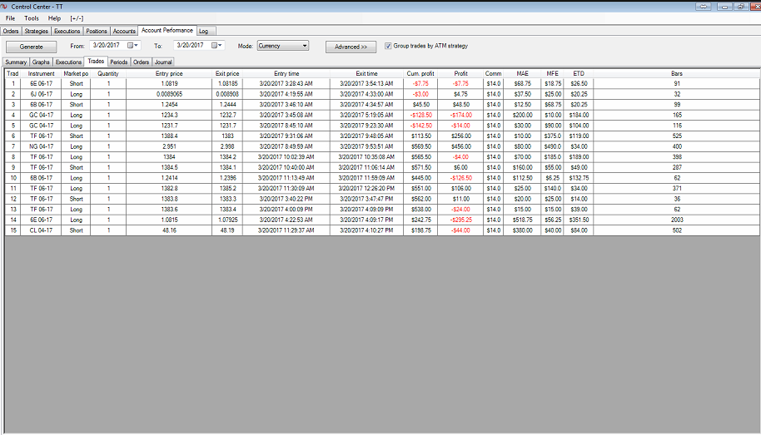This screenshot has width=761, height=435.
Task: Click the NinjaTrader app icon in title bar
Action: coord(4,7)
